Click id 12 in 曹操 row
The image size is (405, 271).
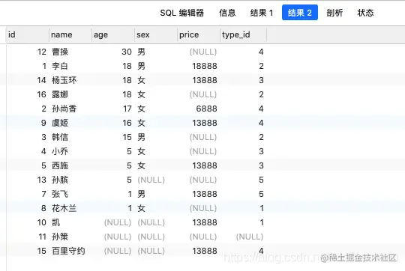click(x=41, y=52)
